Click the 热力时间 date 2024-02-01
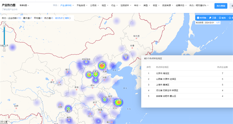The height and width of the screenshot is (124, 233). pos(209,23)
